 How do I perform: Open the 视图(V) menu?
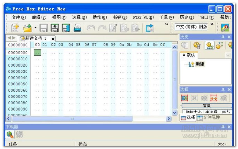[x=59, y=18]
